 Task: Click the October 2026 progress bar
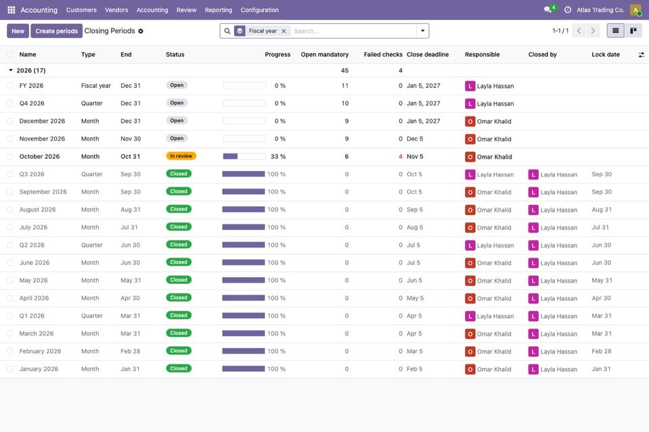point(244,156)
